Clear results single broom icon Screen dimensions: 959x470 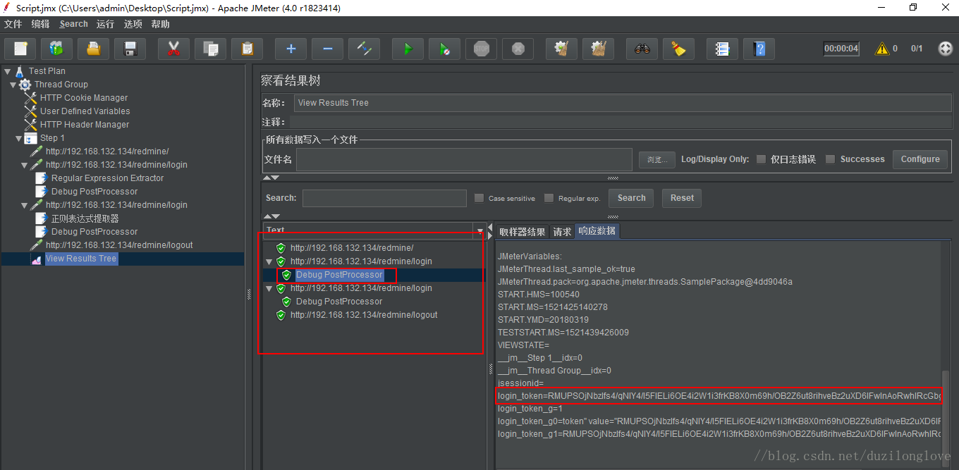(561, 49)
